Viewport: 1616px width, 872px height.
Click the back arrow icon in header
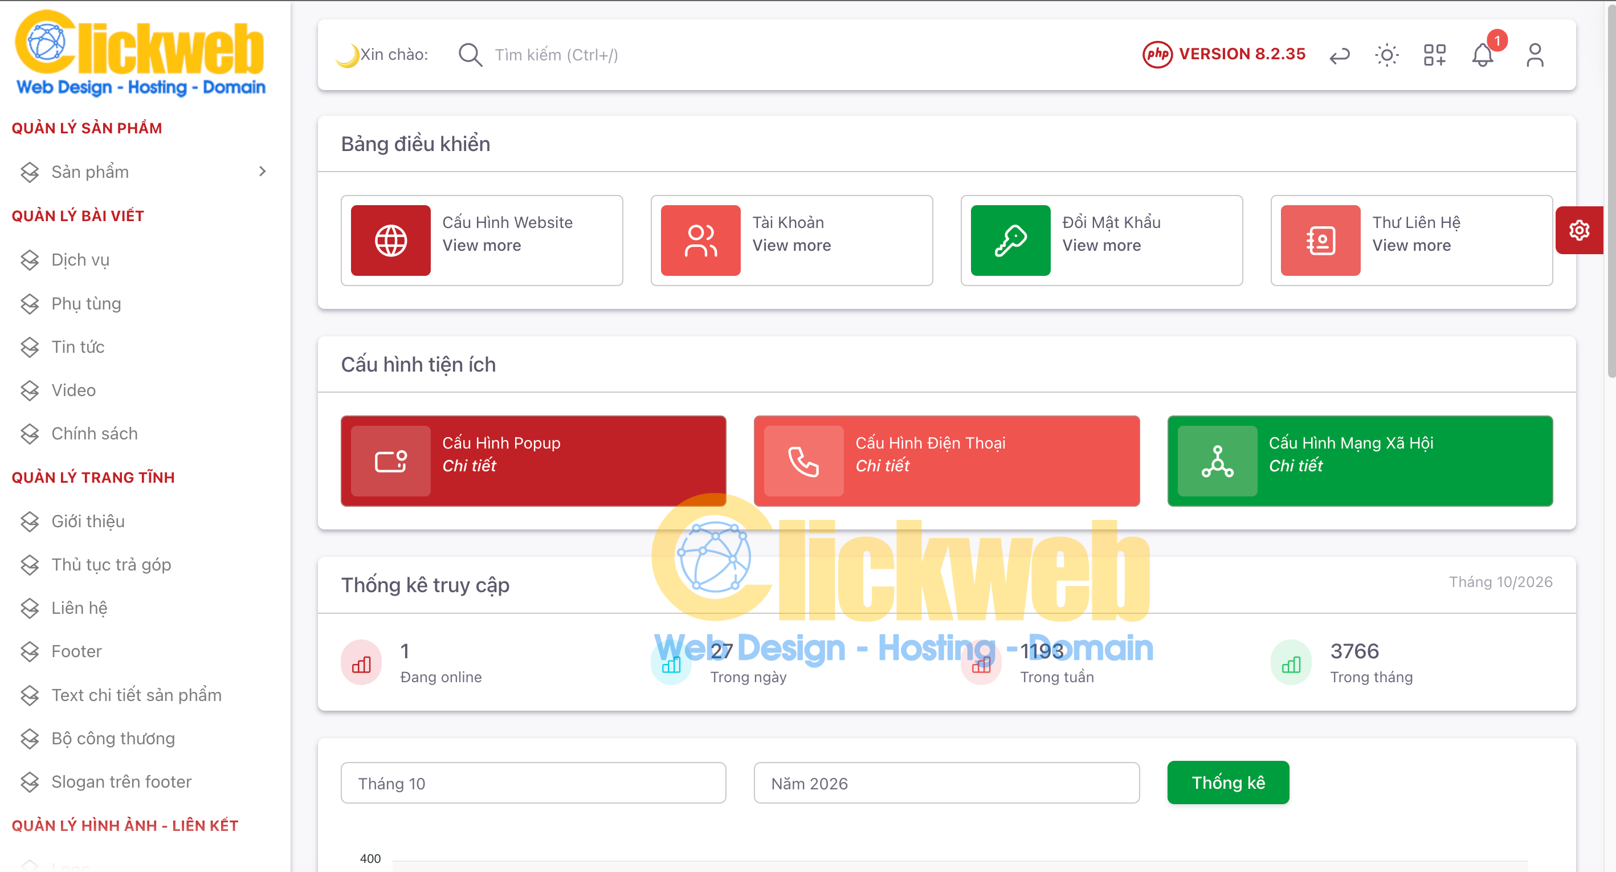[1339, 55]
